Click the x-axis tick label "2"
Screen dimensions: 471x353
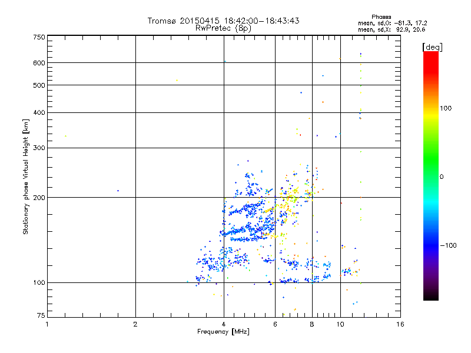[x=135, y=324]
